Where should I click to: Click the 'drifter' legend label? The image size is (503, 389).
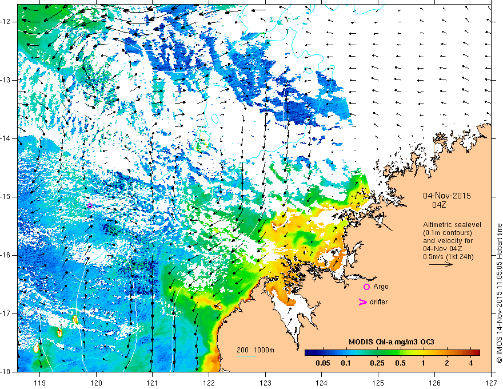[378, 302]
